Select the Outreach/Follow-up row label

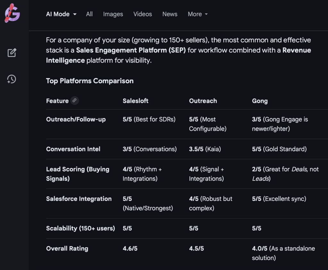pyautogui.click(x=76, y=119)
